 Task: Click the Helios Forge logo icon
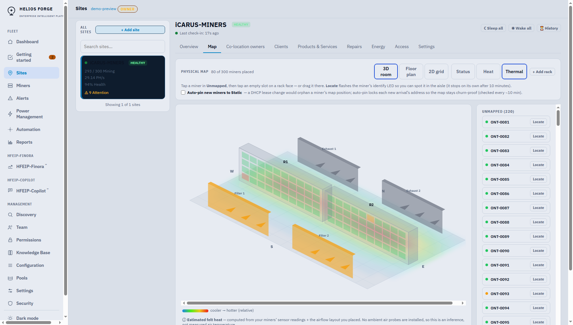pos(11,11)
